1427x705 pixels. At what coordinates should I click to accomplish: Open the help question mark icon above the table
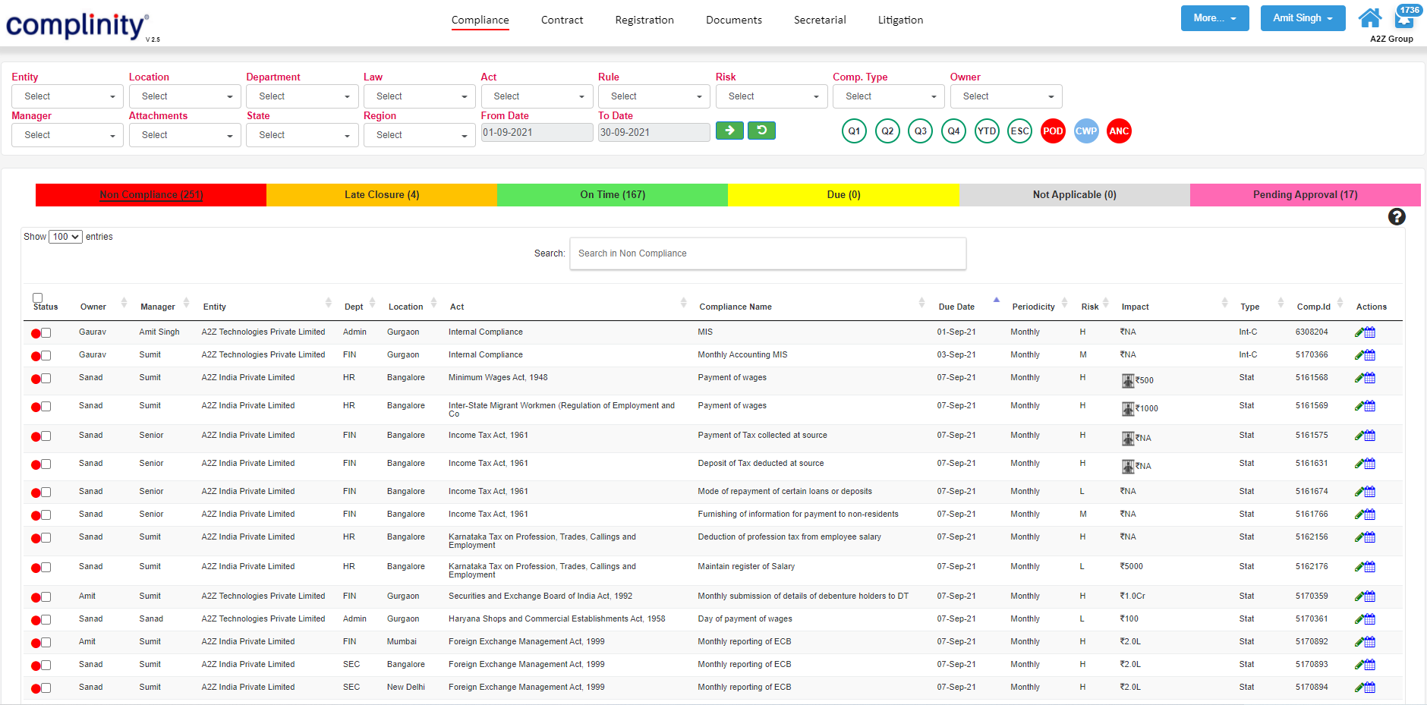coord(1397,217)
